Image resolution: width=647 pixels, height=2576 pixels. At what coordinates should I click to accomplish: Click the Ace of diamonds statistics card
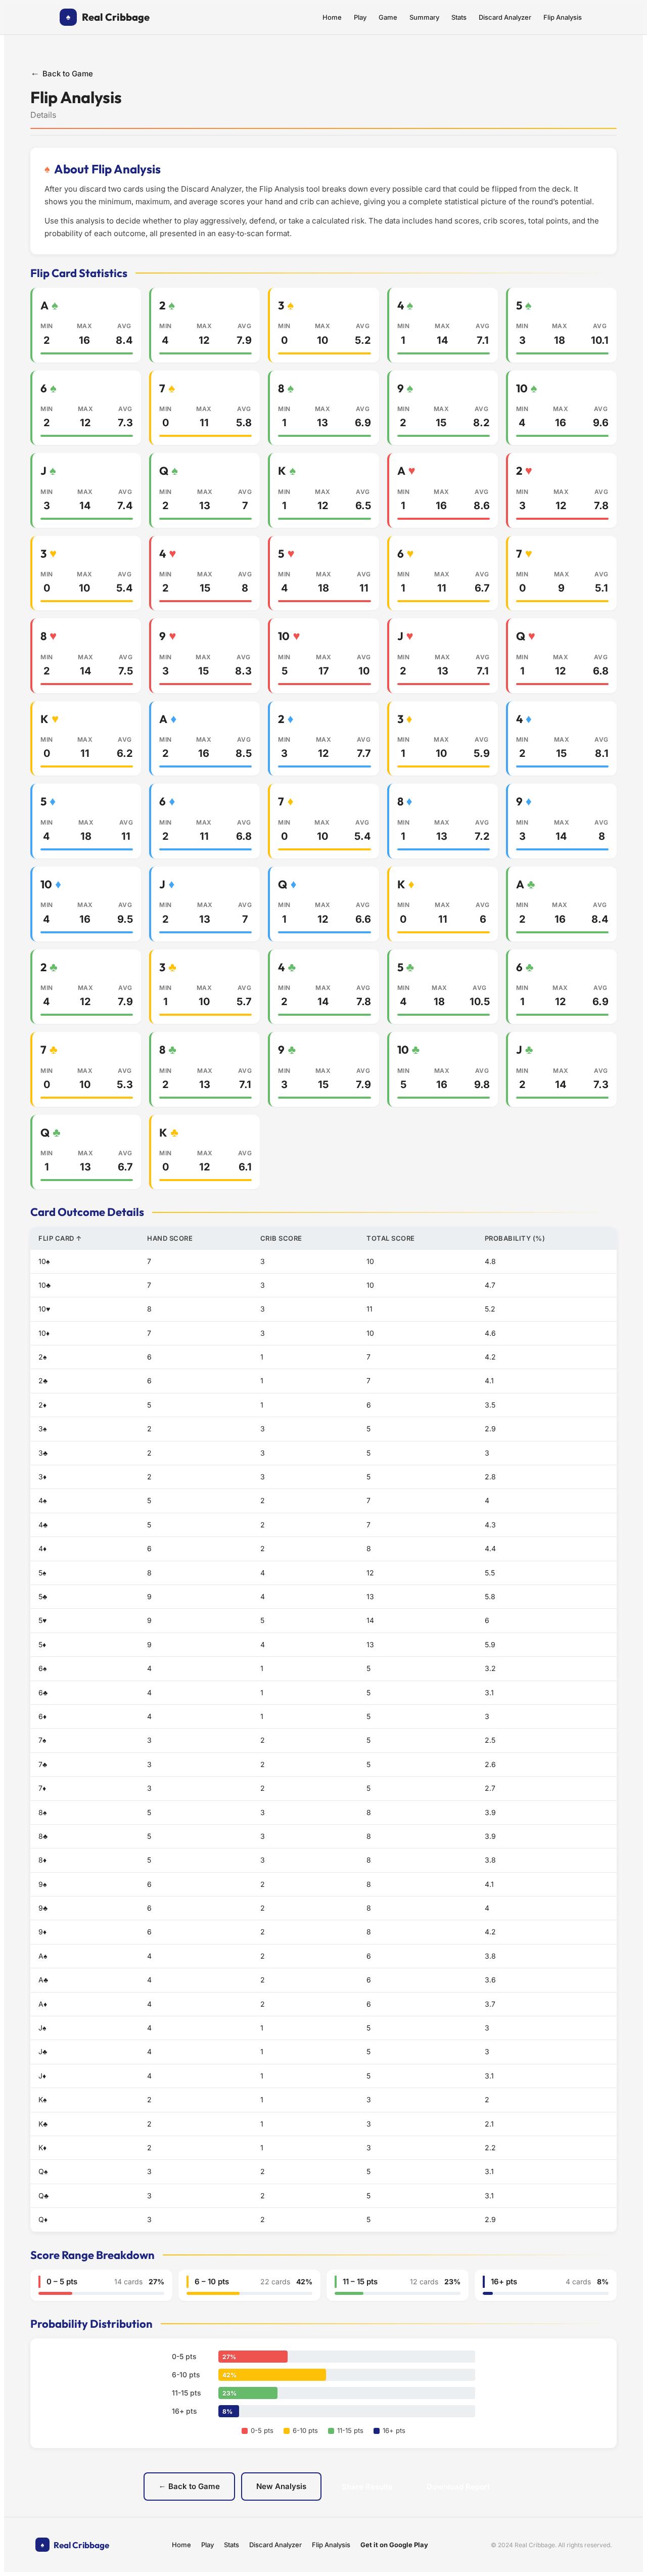[205, 739]
